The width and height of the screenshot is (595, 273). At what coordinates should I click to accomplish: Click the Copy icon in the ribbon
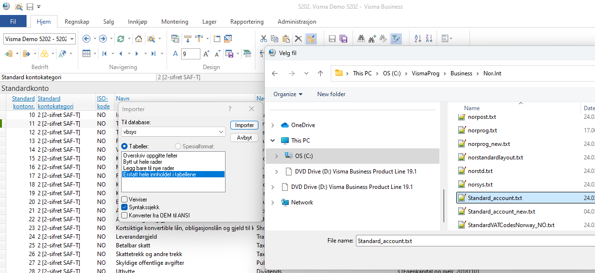point(275,39)
